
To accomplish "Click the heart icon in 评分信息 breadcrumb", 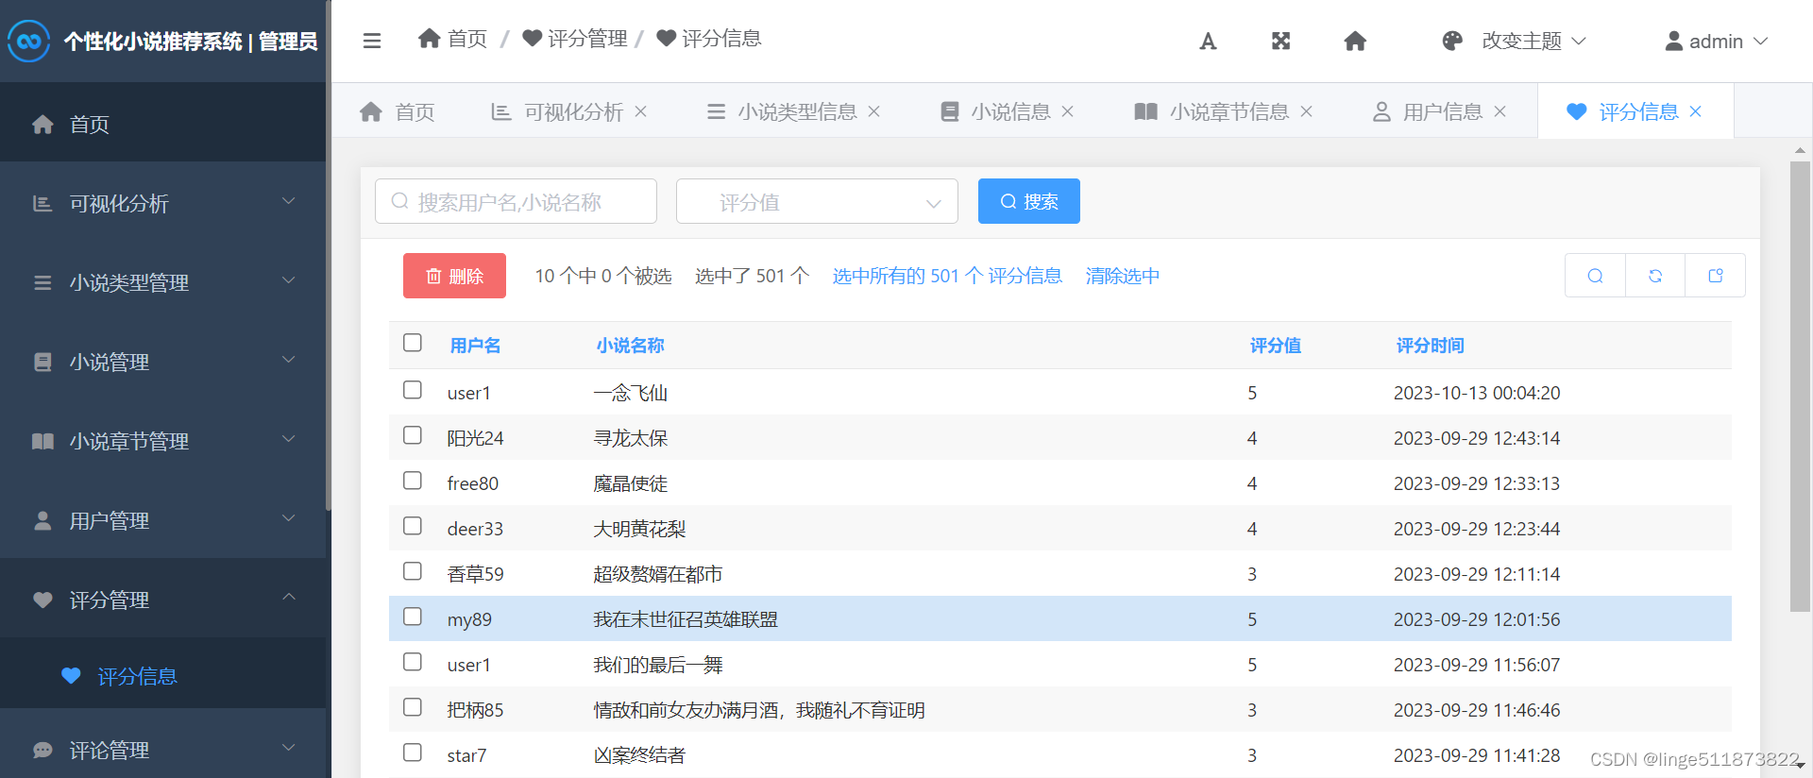I will click(666, 38).
